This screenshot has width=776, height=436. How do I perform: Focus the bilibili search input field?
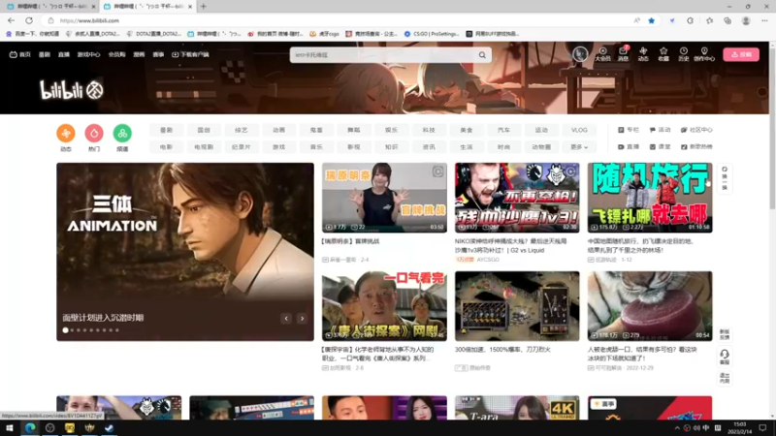point(382,55)
